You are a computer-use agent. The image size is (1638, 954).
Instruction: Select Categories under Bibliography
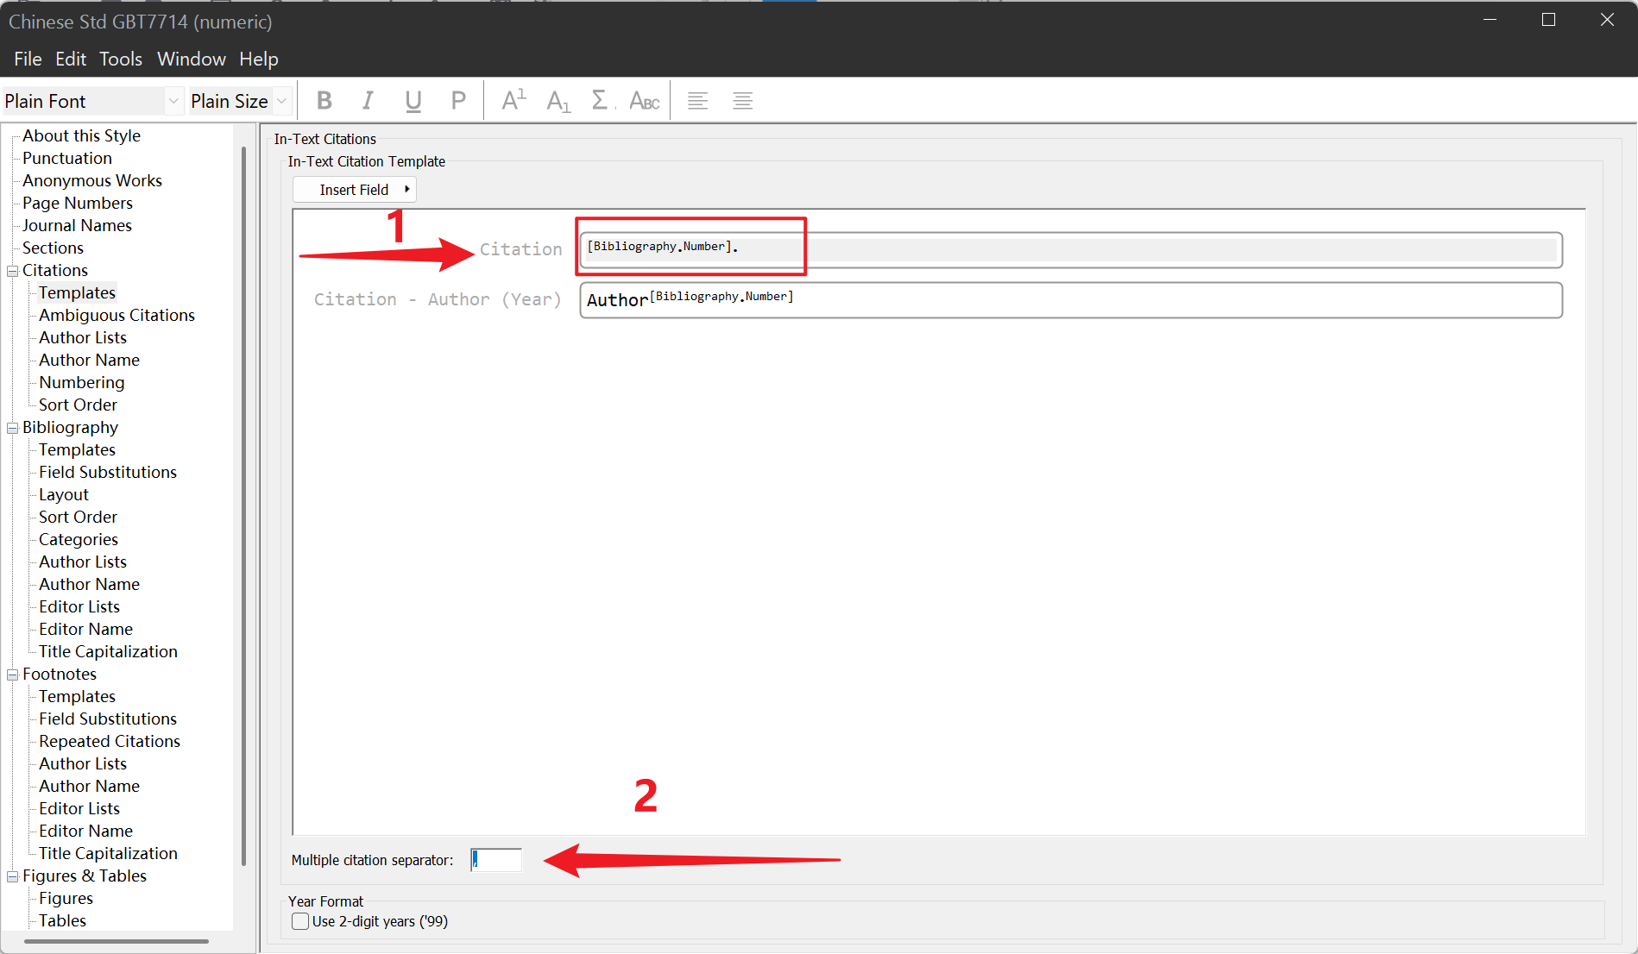pyautogui.click(x=79, y=539)
